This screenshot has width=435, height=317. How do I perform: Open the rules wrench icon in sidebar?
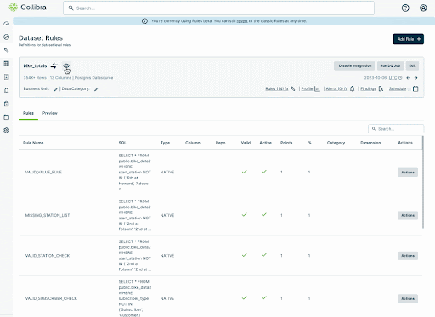(x=7, y=50)
